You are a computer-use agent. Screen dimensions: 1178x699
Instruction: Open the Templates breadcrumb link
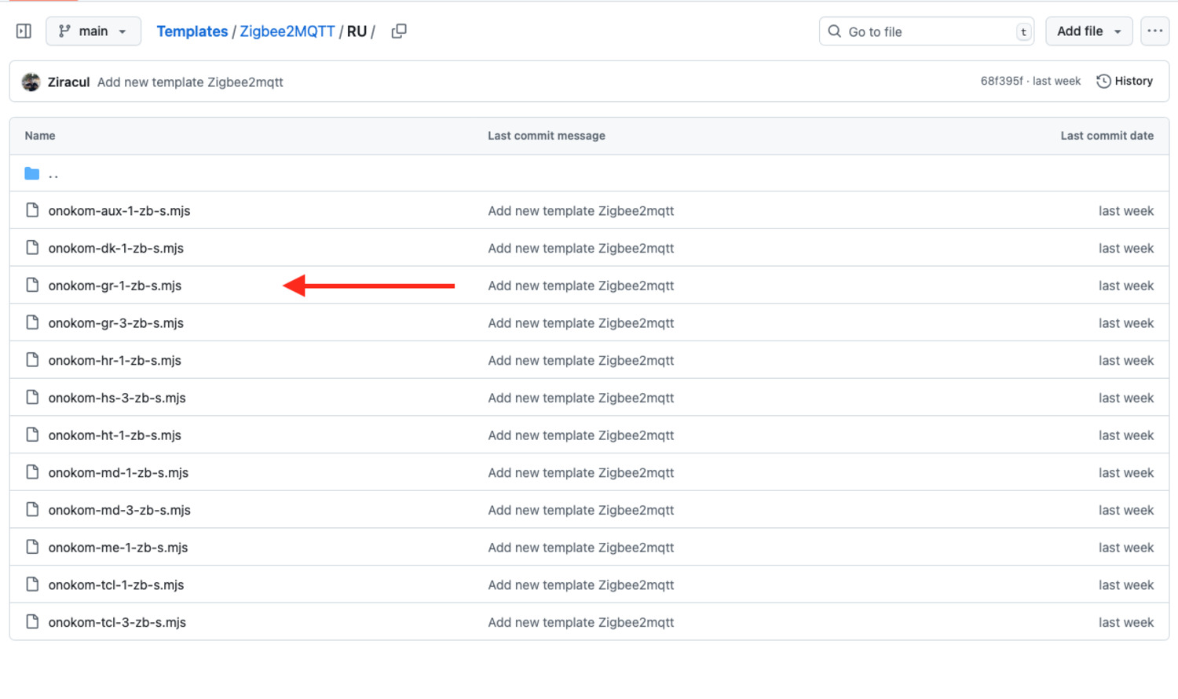click(x=192, y=31)
